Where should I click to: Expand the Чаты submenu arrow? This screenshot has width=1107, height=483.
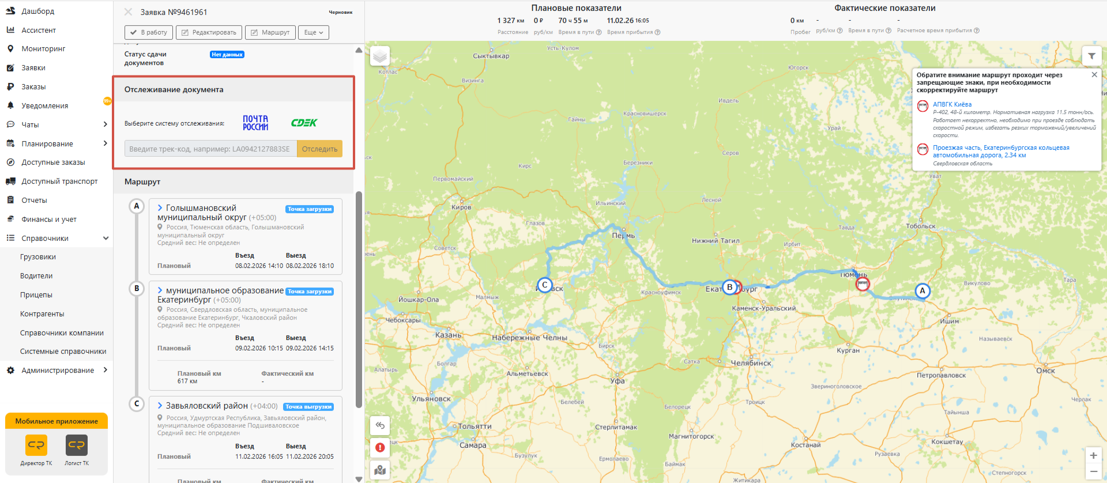[x=105, y=124]
